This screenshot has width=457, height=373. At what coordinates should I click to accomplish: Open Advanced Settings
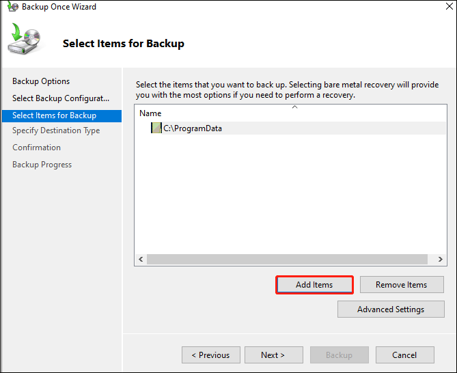coord(391,309)
